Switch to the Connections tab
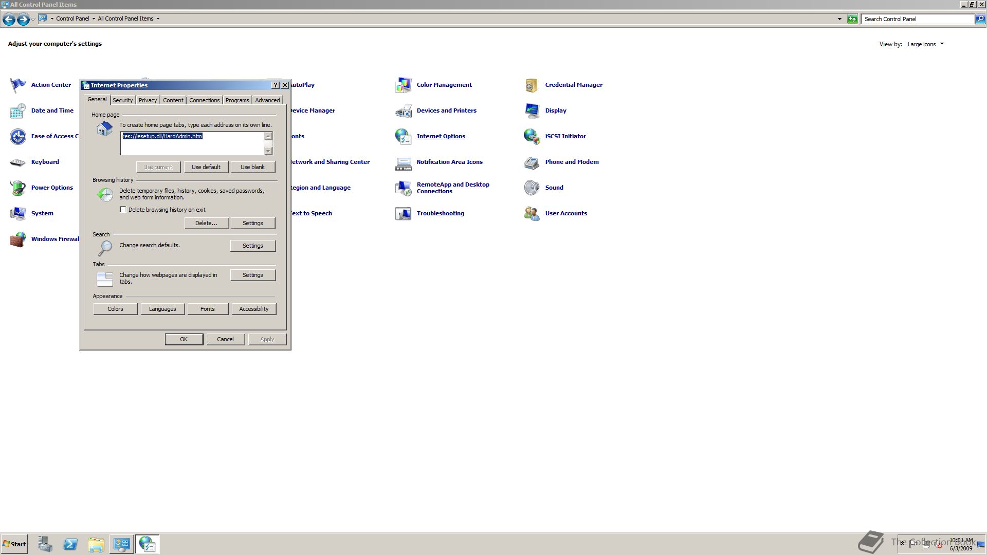The width and height of the screenshot is (987, 555). pos(204,100)
